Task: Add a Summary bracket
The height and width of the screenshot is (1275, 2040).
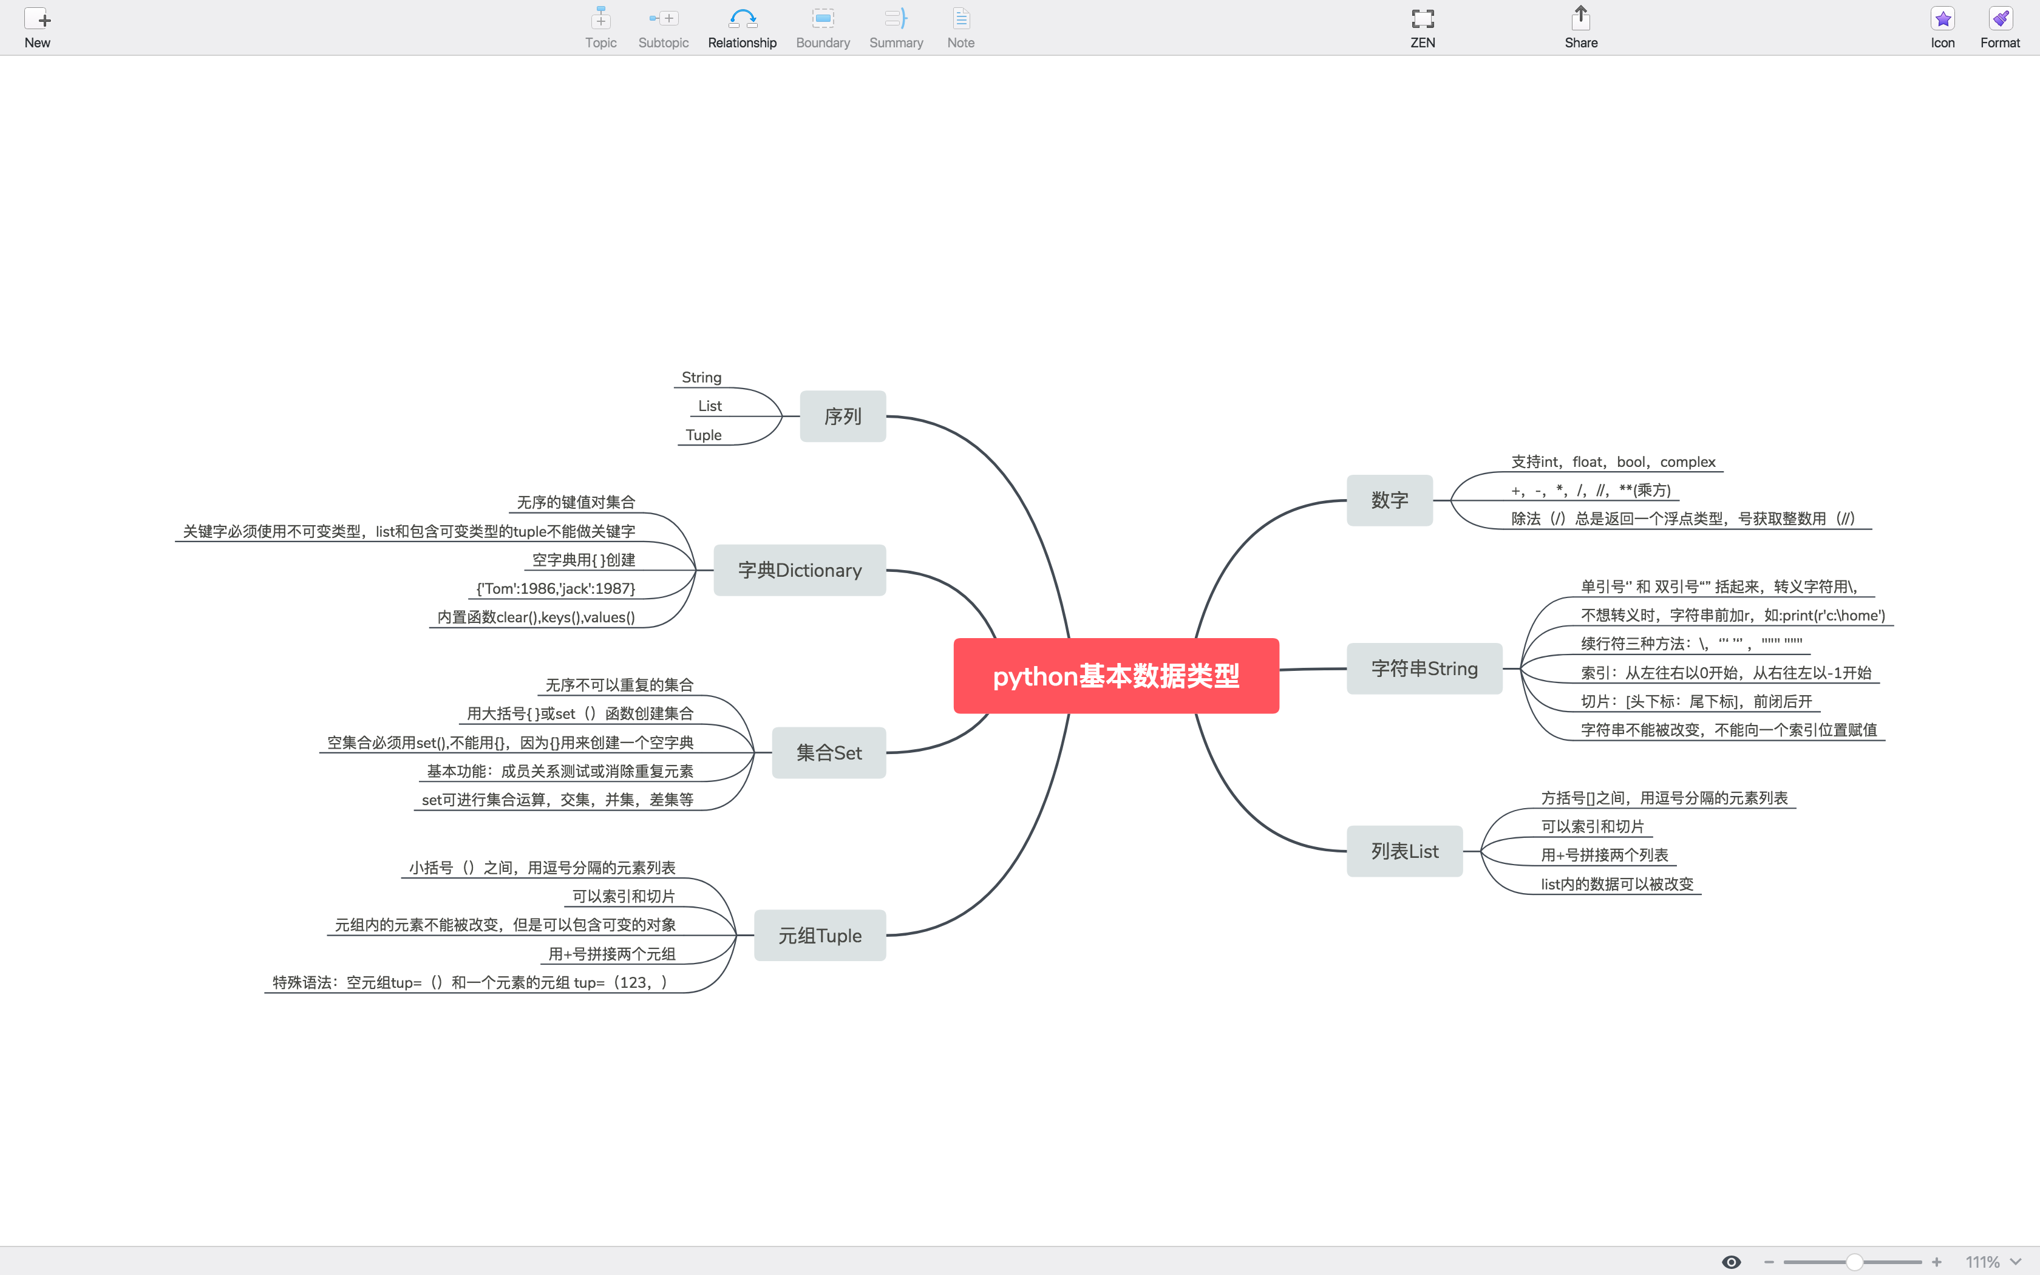Action: click(x=896, y=19)
